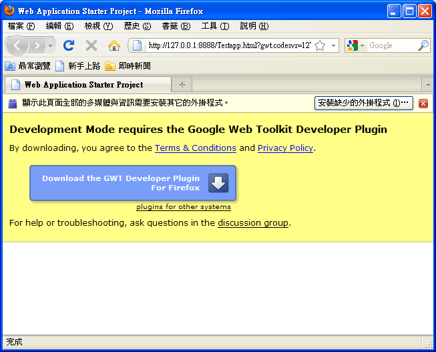Go forward with the Forward arrow button
Viewport: 436px width, 352px height.
(x=37, y=45)
